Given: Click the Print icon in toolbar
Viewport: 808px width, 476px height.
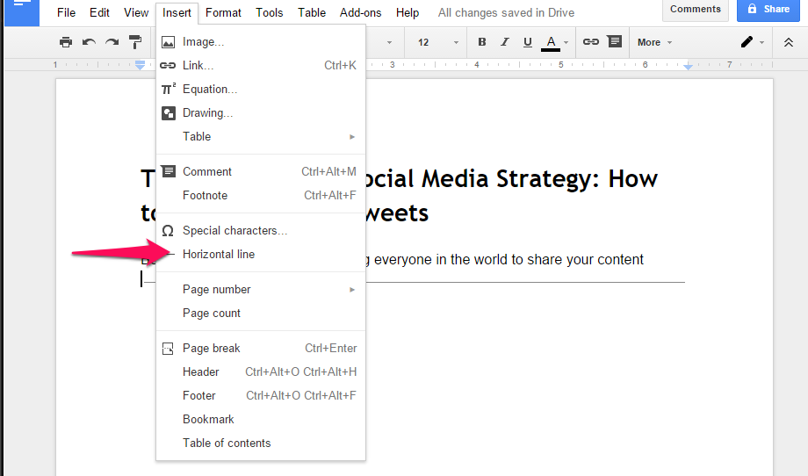Looking at the screenshot, I should (66, 42).
